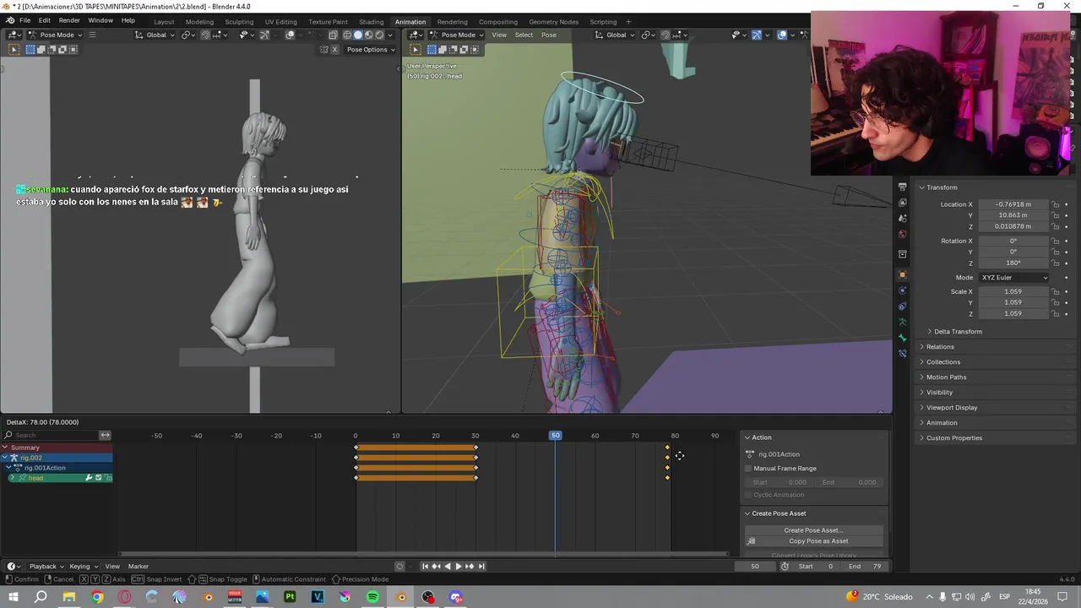
Task: Toggle the head channel lock icon
Action: click(108, 478)
